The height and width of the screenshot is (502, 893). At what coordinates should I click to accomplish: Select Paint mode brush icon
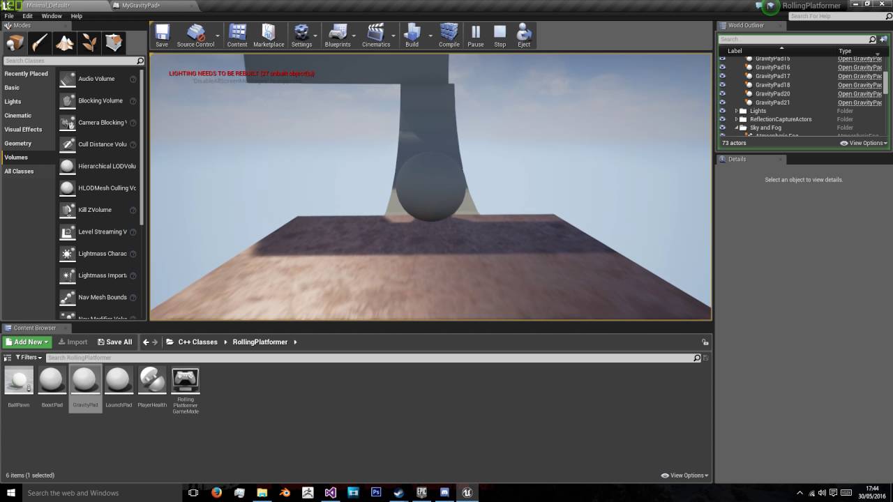40,43
